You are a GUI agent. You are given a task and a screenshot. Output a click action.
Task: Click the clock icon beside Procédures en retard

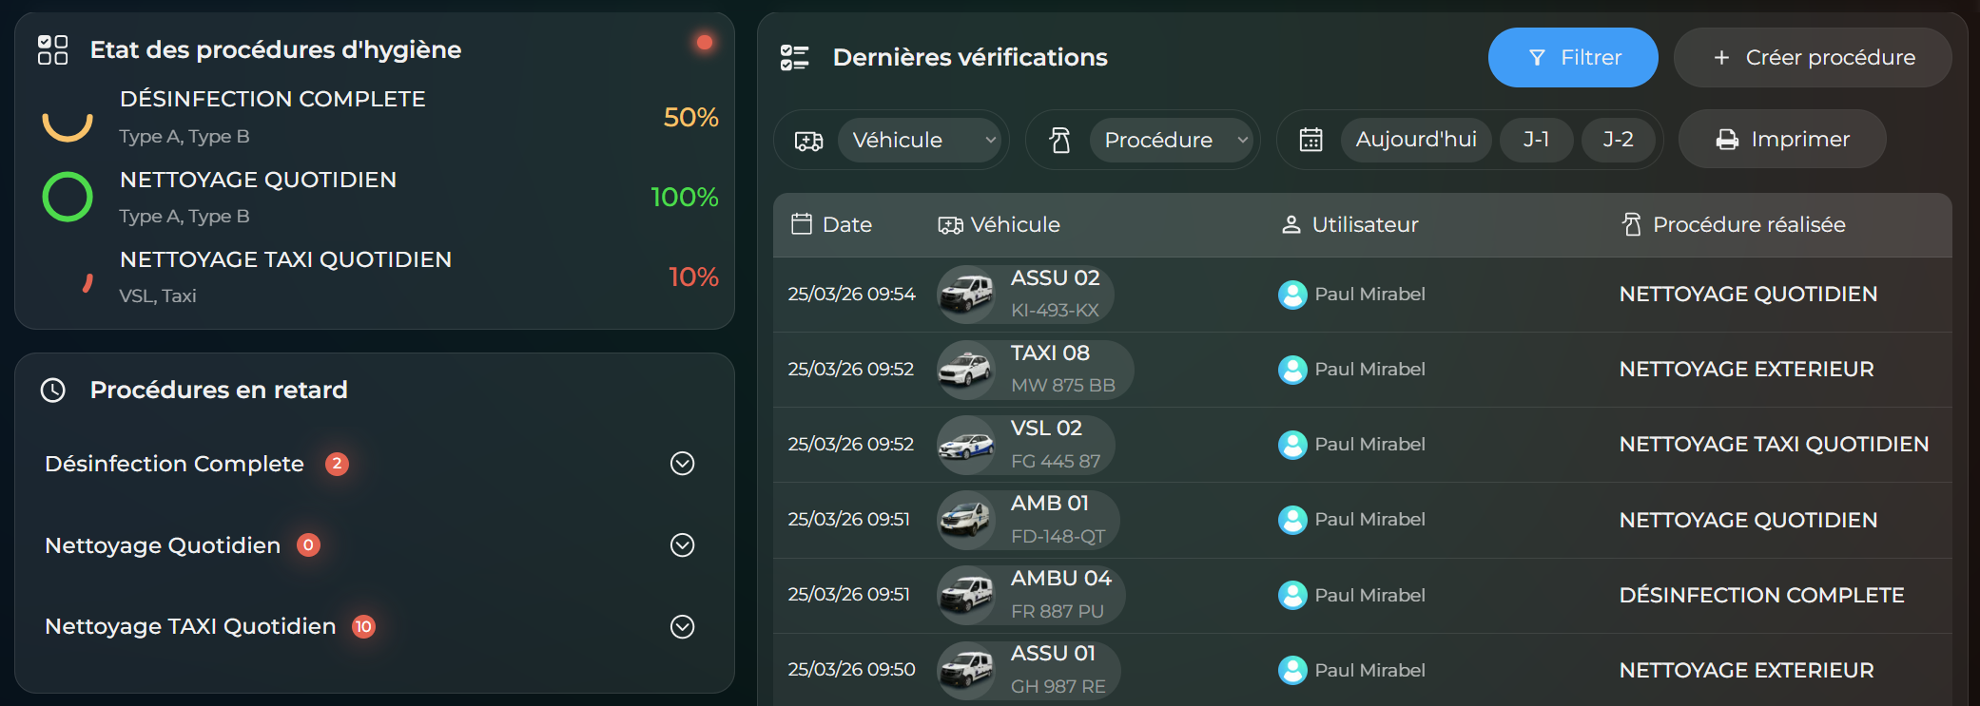[x=53, y=390]
